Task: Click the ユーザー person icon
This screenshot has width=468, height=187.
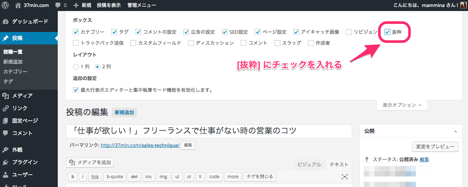Action: coord(6,175)
